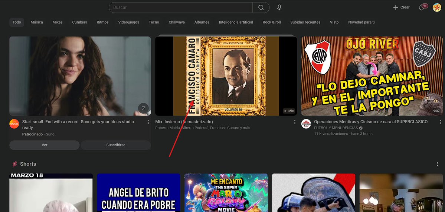Open the Suno sponsored ad thumbnail
This screenshot has height=212, width=445.
(x=80, y=76)
